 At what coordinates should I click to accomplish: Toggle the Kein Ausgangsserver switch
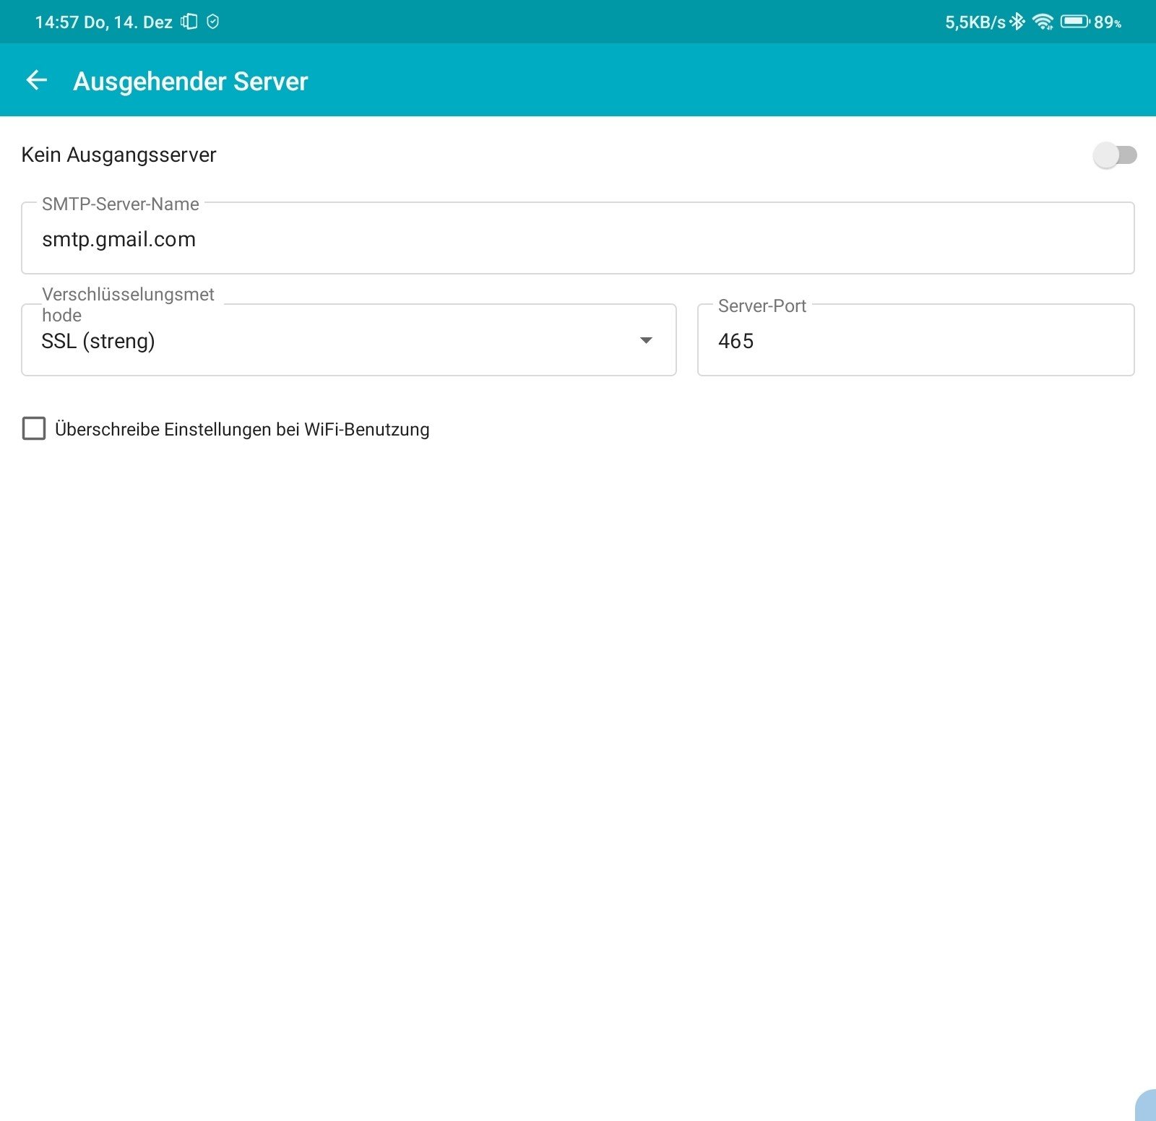[x=1115, y=155]
